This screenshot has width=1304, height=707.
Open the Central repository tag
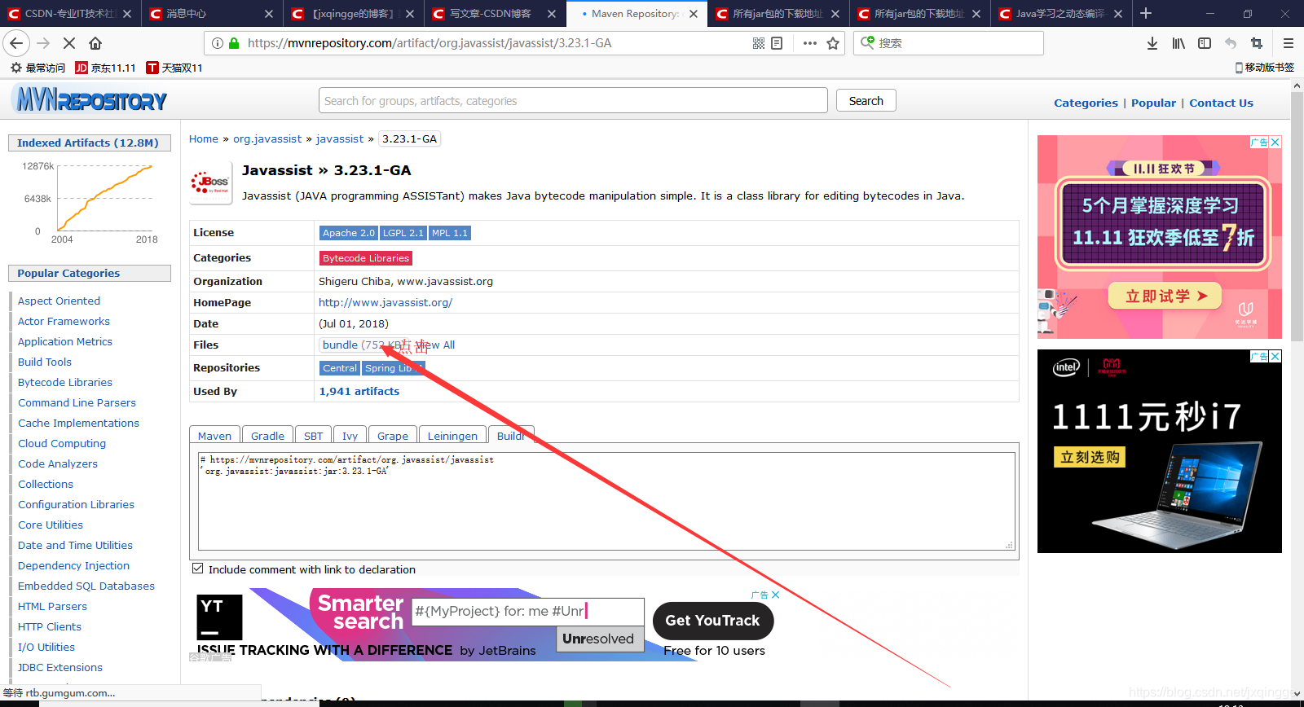pyautogui.click(x=340, y=368)
